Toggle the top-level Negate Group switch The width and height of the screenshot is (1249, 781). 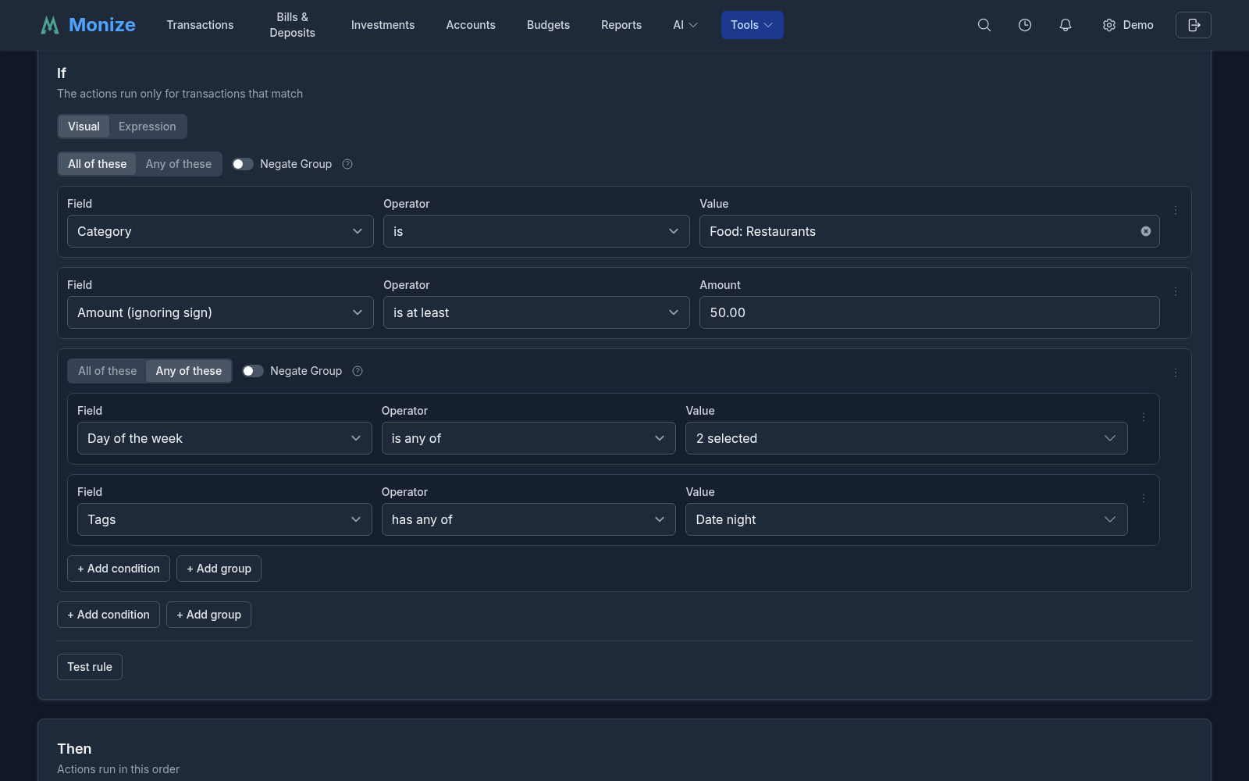pos(243,164)
